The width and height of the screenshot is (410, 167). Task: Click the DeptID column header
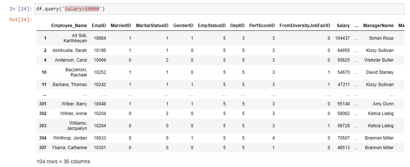tap(238, 26)
